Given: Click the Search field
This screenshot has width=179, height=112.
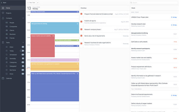Looking at the screenshot, I should click(154, 3).
